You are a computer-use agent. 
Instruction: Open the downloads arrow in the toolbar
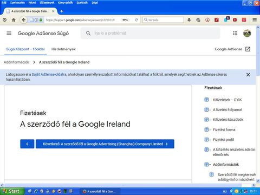click(189, 20)
